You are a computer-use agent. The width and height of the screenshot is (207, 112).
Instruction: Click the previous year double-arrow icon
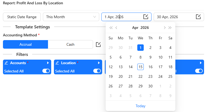[x=111, y=28]
